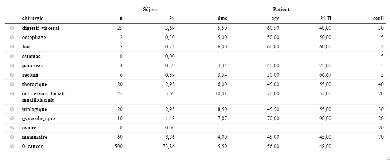The height and width of the screenshot is (160, 390).
Task: Choose the thoracique radio button
Action: click(x=12, y=84)
